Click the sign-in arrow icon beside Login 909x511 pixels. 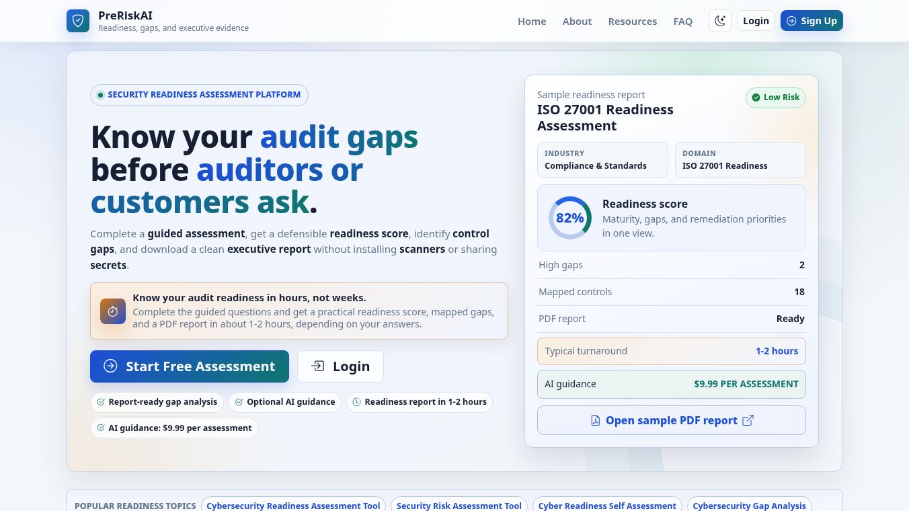[318, 366]
